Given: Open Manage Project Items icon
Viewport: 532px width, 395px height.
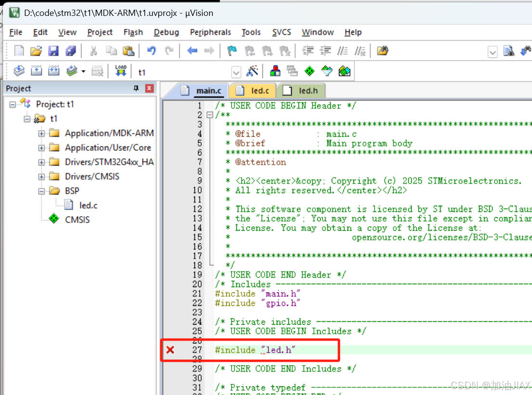Looking at the screenshot, I should [275, 71].
